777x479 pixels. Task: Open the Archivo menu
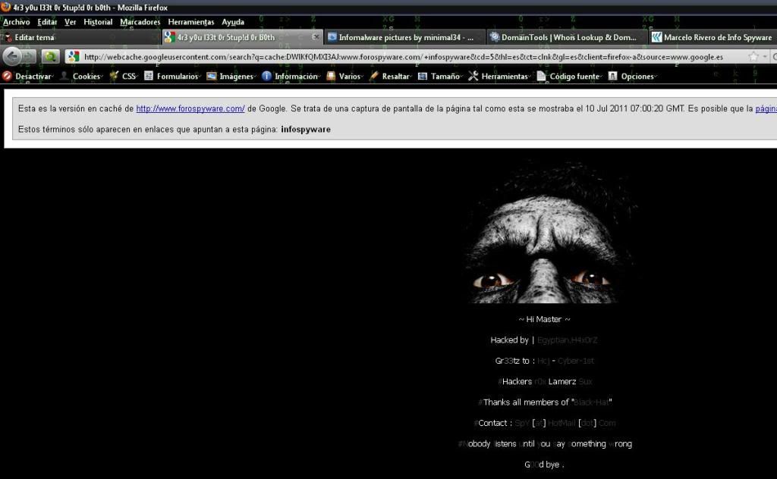(x=17, y=22)
